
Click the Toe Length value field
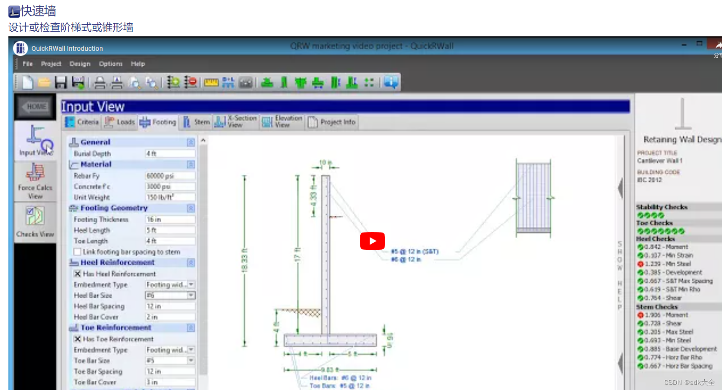(170, 241)
